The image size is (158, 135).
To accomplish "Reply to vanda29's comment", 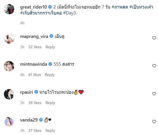I will (50, 131).
